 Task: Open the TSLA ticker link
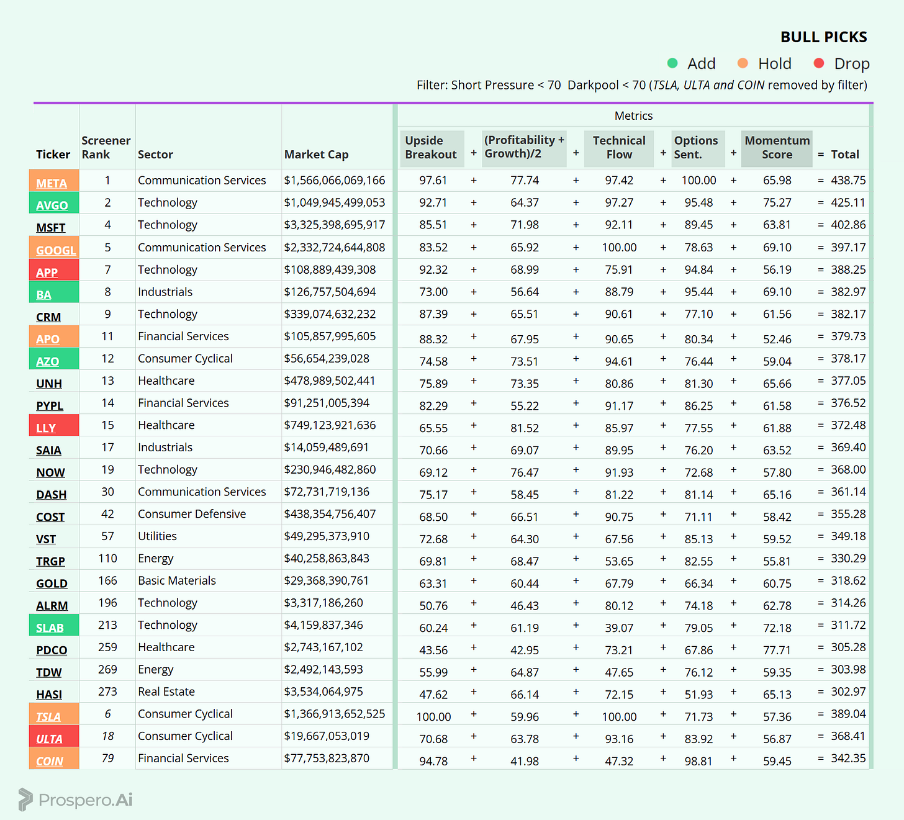point(48,717)
